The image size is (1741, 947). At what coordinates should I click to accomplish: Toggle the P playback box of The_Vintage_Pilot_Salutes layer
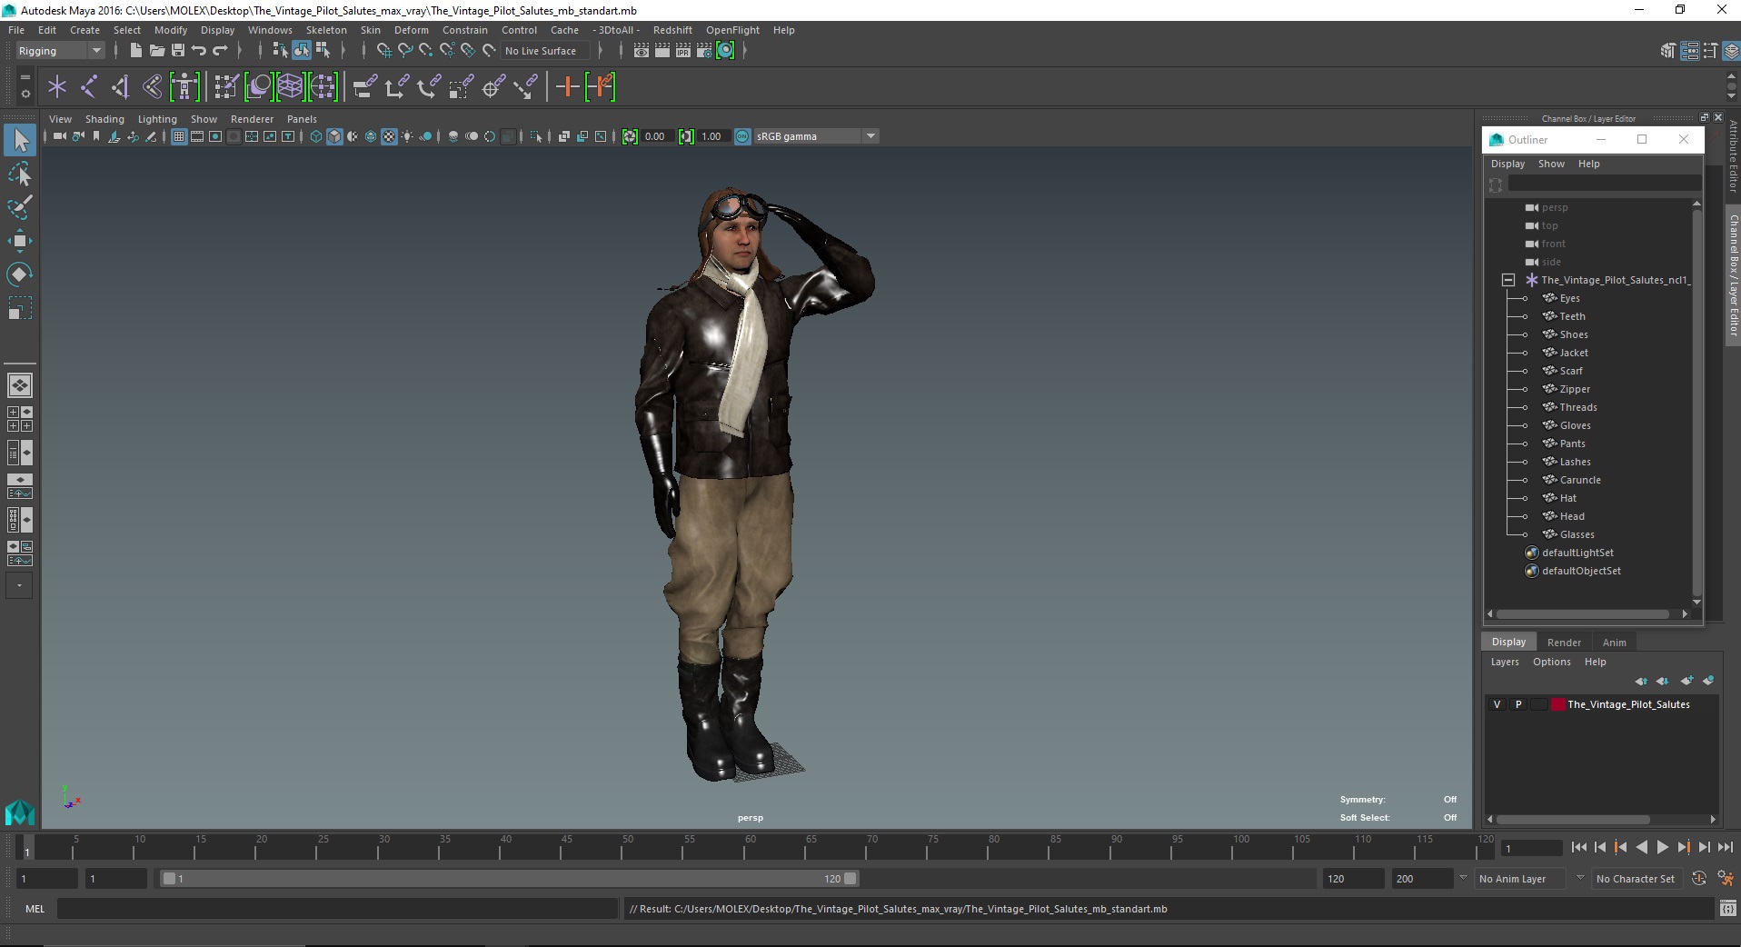[1517, 704]
